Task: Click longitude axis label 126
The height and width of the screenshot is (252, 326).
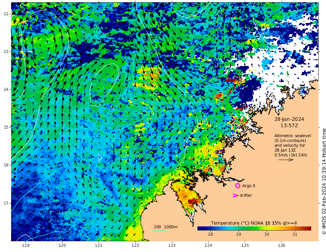Action: (x=282, y=246)
